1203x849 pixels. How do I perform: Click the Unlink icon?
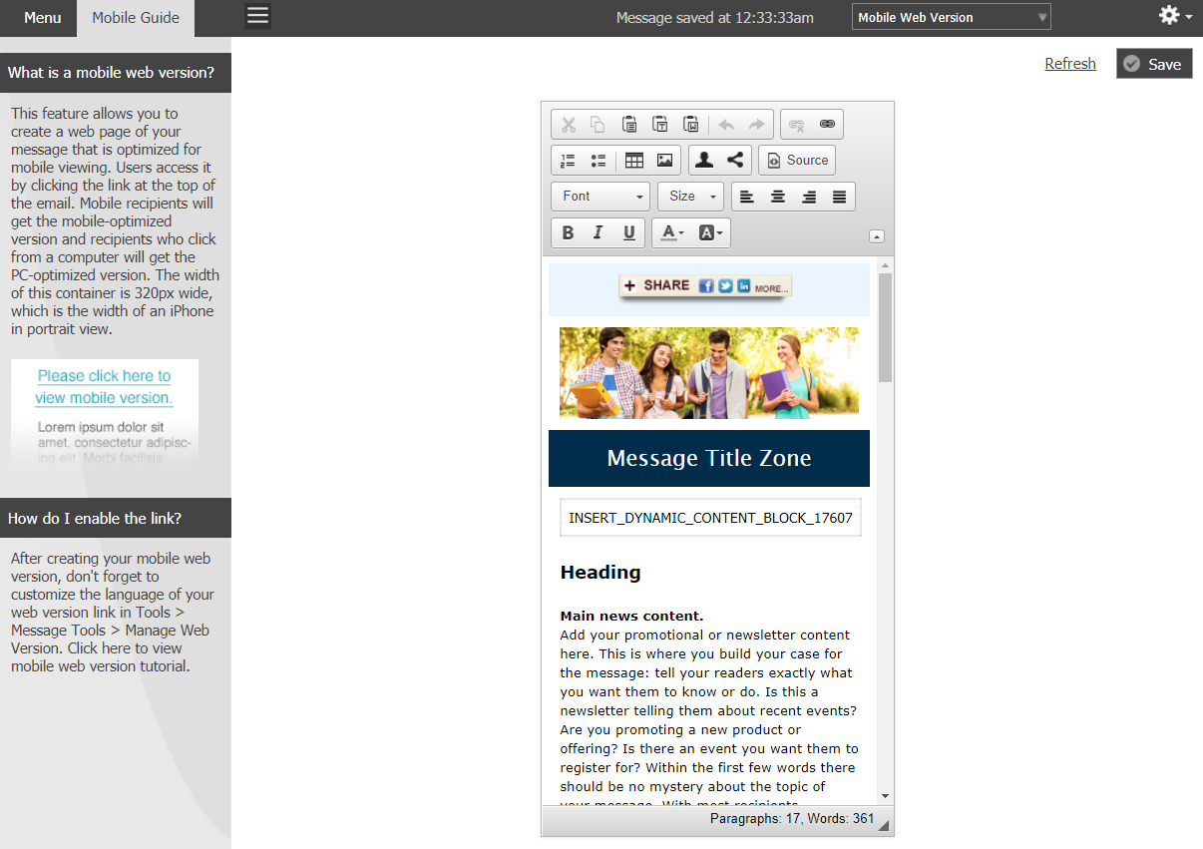pyautogui.click(x=796, y=125)
